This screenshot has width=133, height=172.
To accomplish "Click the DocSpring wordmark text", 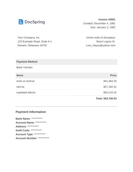I will (35, 22).
